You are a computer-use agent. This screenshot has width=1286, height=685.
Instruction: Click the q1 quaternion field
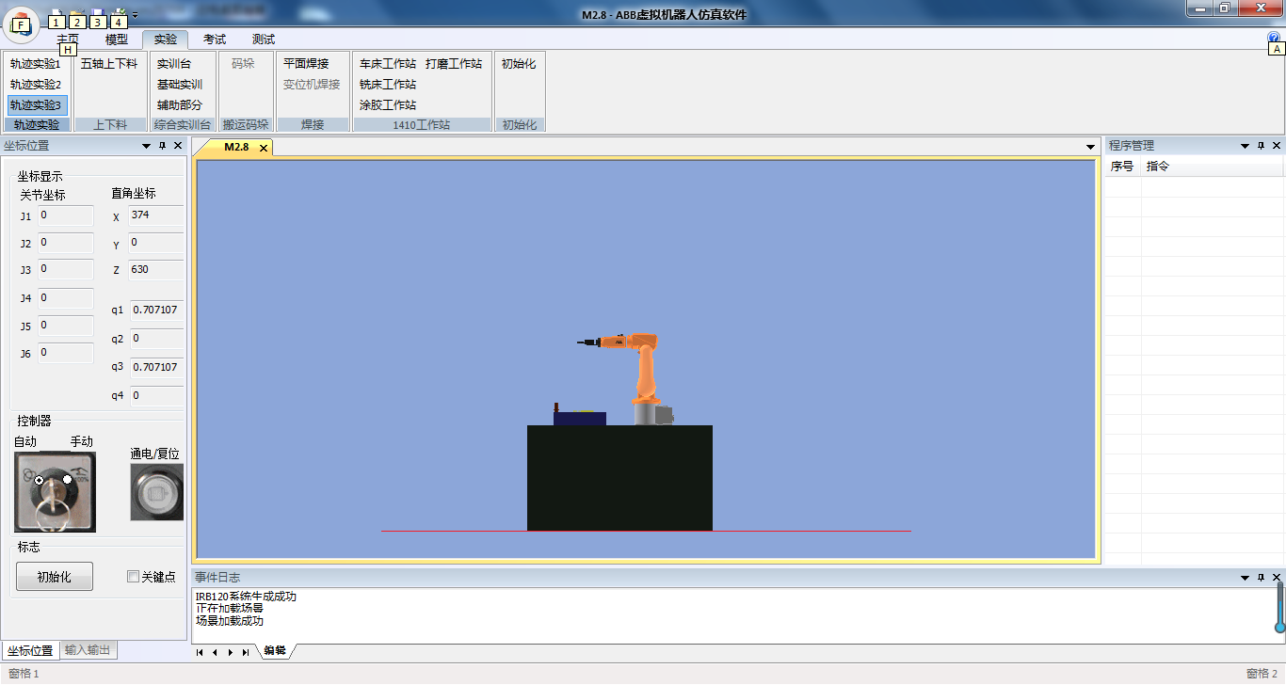[156, 311]
